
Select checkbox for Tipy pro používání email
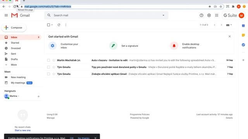pos(48,67)
